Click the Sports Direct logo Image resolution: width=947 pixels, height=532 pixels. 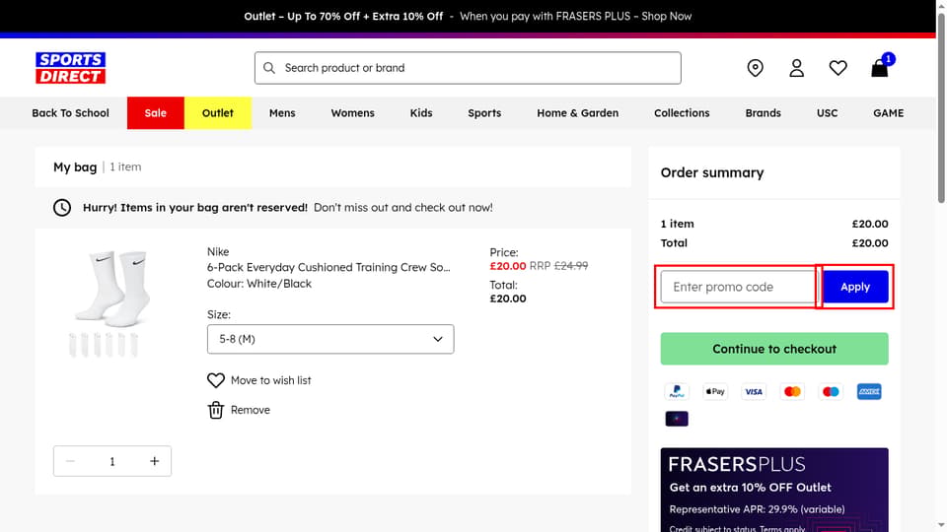(71, 68)
